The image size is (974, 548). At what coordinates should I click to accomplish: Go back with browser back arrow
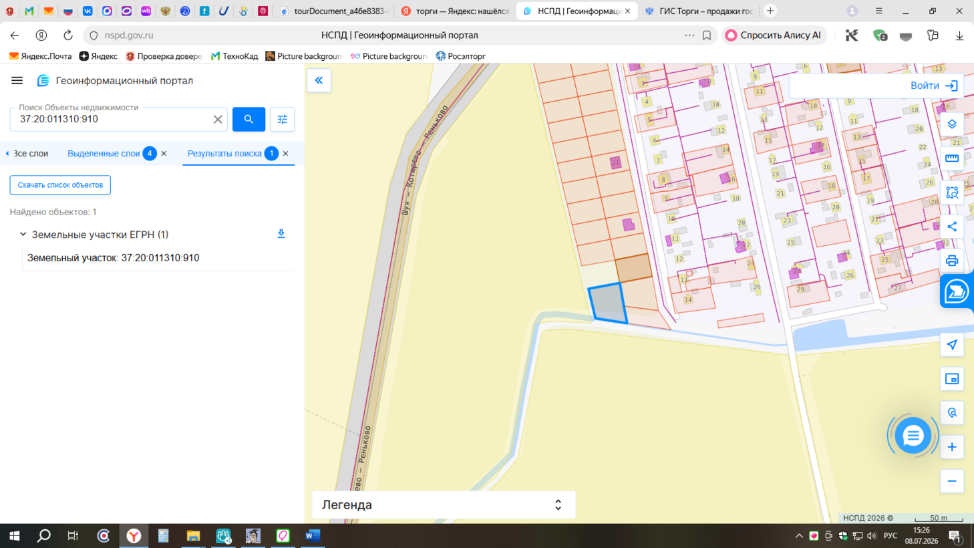(15, 35)
